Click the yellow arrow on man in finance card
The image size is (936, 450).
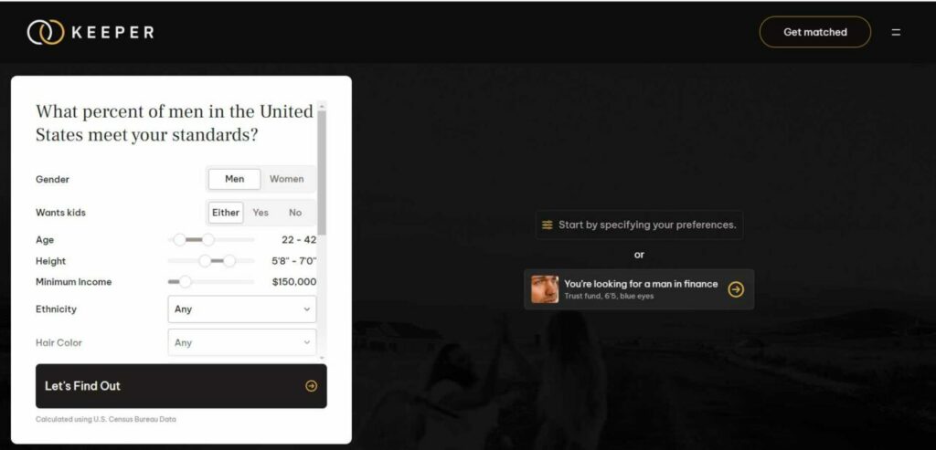(736, 289)
